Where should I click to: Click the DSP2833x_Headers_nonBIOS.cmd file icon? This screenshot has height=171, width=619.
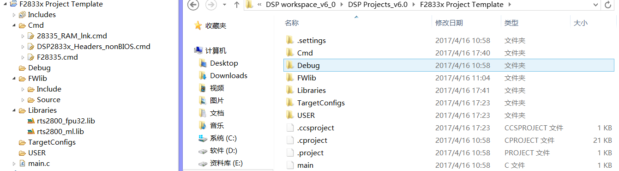coord(31,47)
